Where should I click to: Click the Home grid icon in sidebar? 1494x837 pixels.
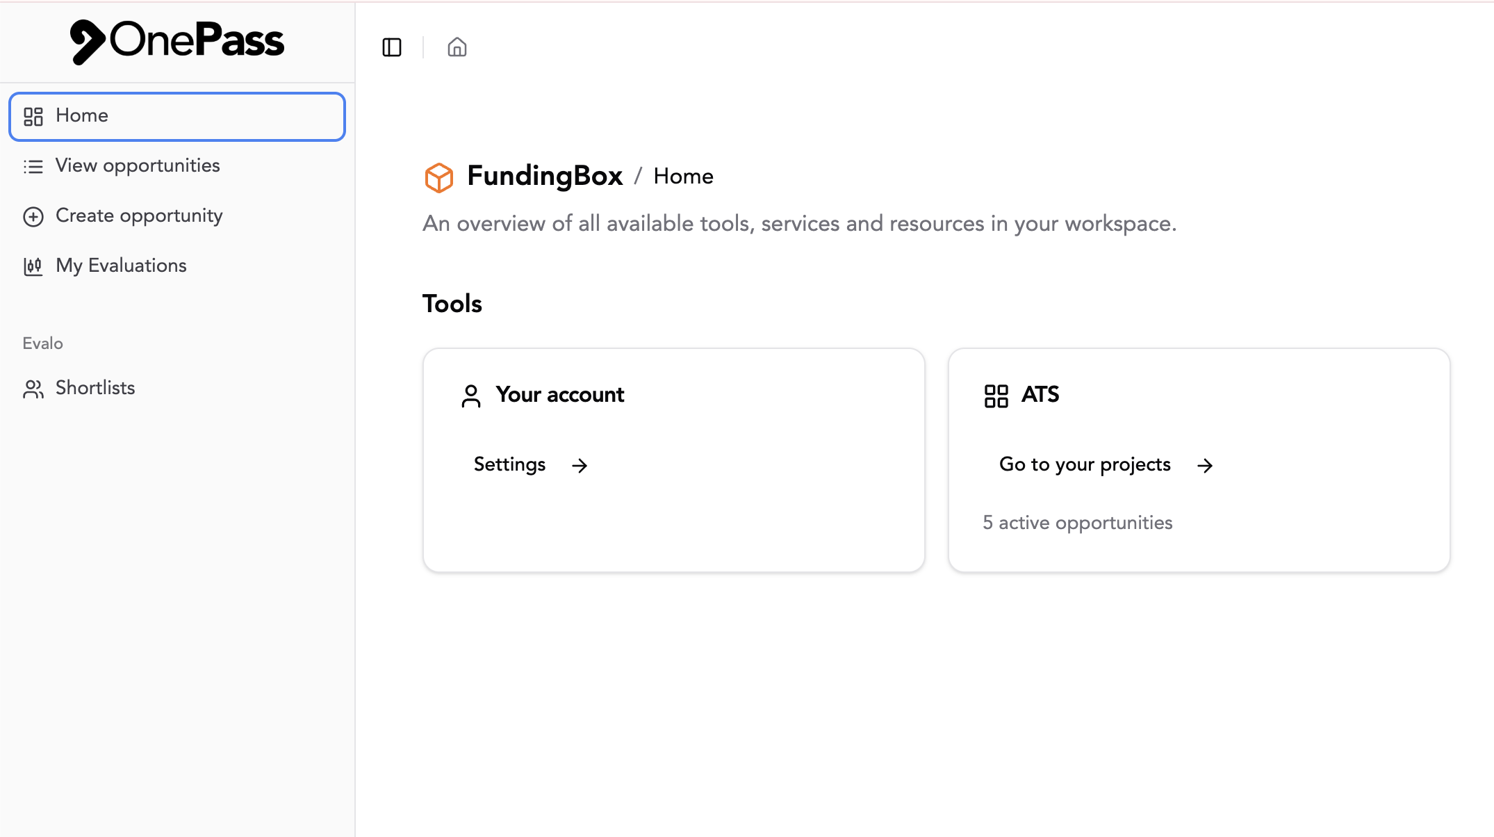33,116
